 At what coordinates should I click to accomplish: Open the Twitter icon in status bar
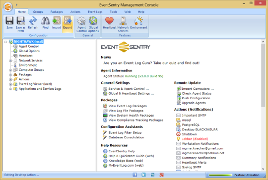[143, 175]
